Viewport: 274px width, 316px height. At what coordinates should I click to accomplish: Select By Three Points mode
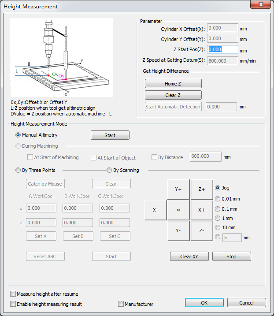click(x=35, y=170)
